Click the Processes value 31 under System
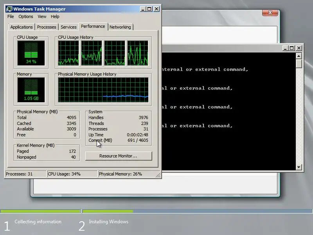313x235 pixels. (x=146, y=129)
